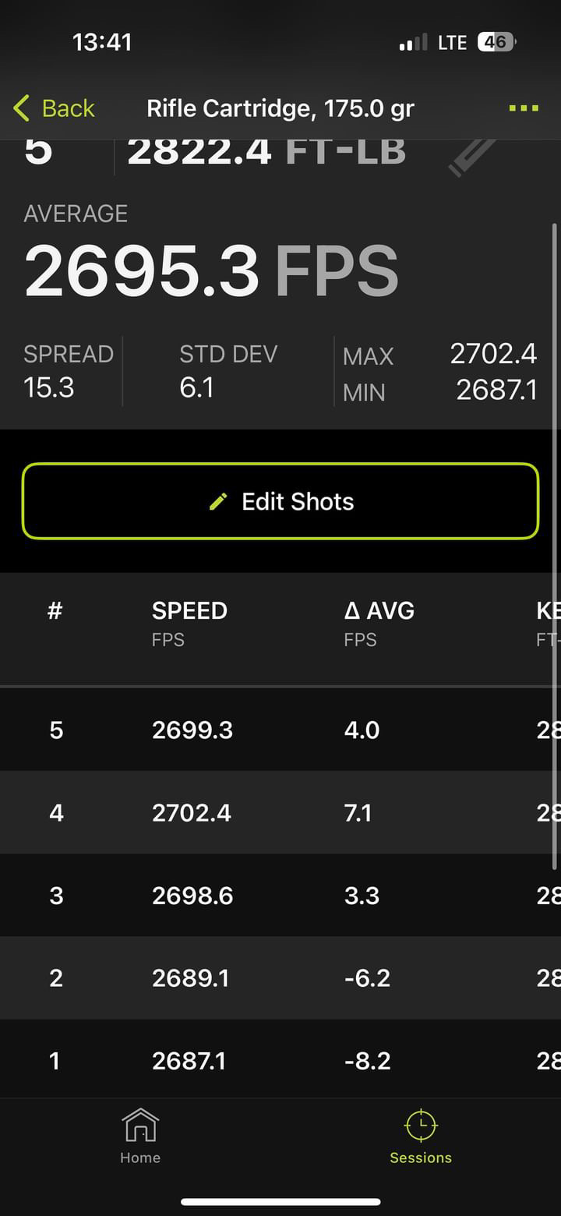This screenshot has width=561, height=1216.
Task: Tap the battery indicator in status bar
Action: (x=496, y=42)
